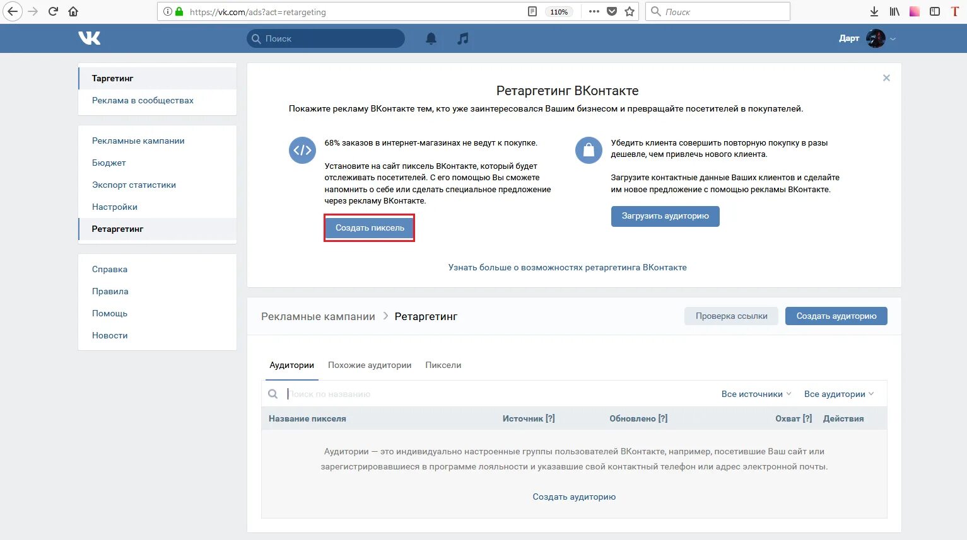Image resolution: width=967 pixels, height=540 pixels.
Task: Click the 'Загрузить аудиторию' button
Action: [665, 216]
